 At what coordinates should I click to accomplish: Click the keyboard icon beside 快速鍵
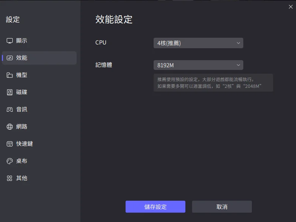(10, 144)
